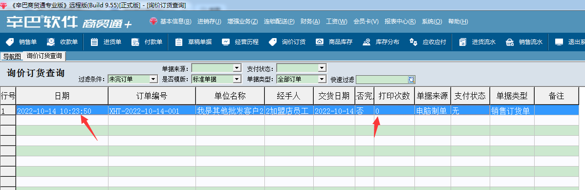Image resolution: width=585 pixels, height=190 pixels.
Task: Open the 收款单 toolbar icon
Action: 51,42
